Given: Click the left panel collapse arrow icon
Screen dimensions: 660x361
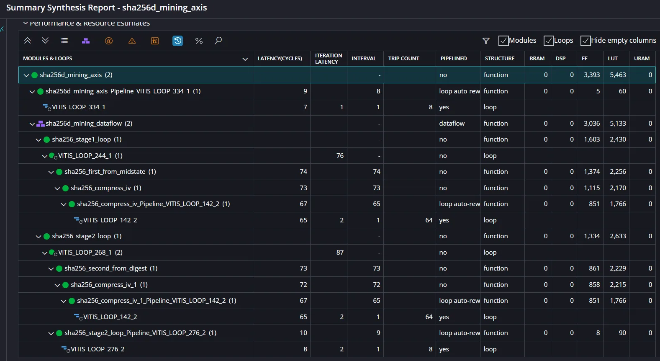Looking at the screenshot, I should 2,29.
